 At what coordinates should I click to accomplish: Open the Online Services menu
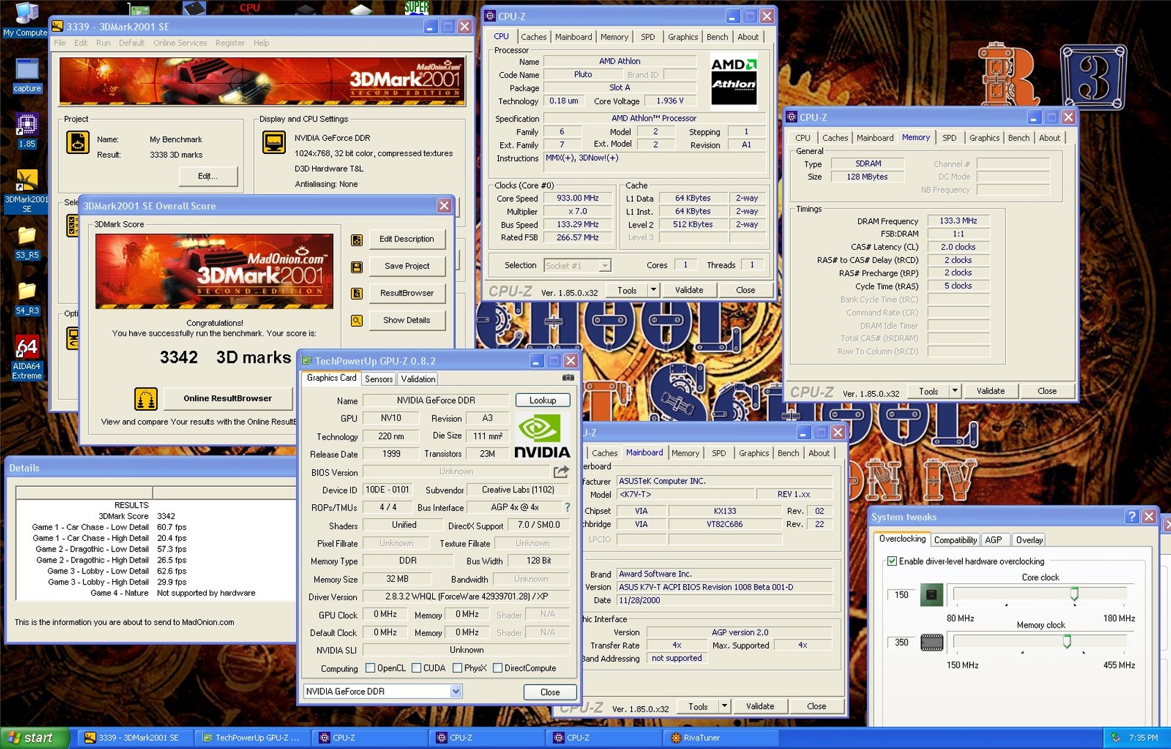(180, 43)
